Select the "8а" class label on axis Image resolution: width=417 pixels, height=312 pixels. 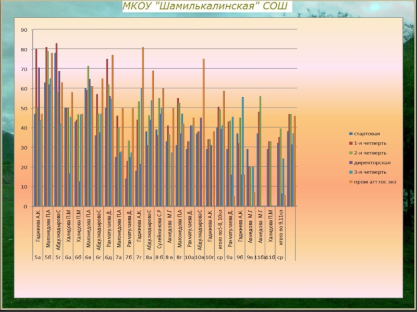point(149,257)
